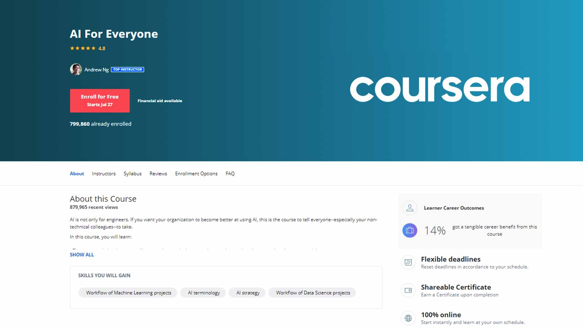Click the briefcase icon next to 14%
The height and width of the screenshot is (329, 583).
click(x=410, y=230)
